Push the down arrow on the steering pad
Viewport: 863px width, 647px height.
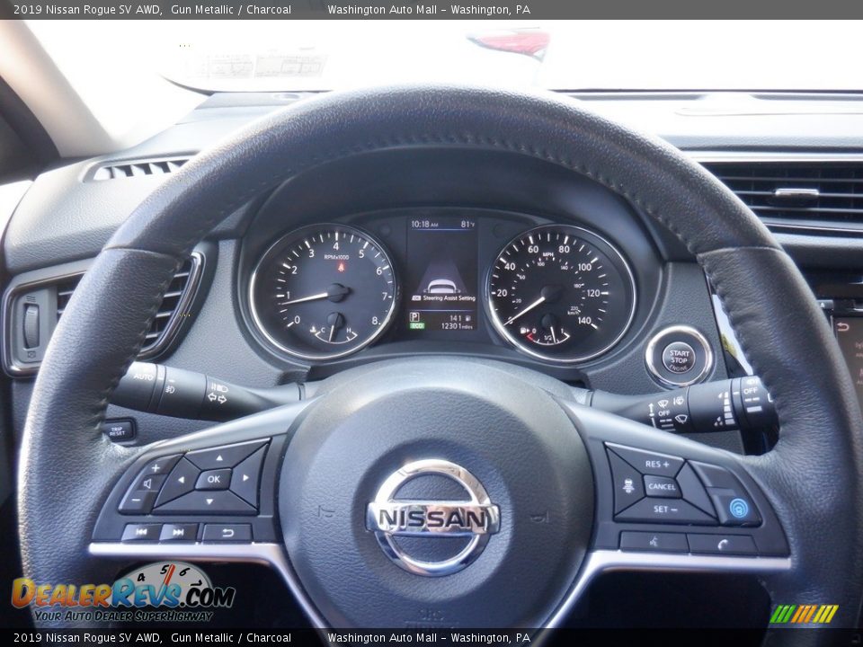(x=209, y=501)
